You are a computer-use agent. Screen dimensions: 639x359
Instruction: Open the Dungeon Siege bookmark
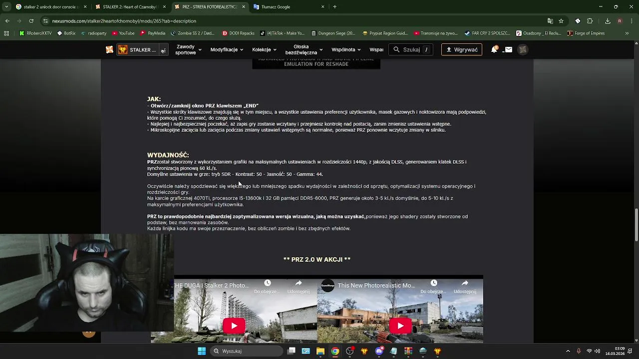(333, 33)
